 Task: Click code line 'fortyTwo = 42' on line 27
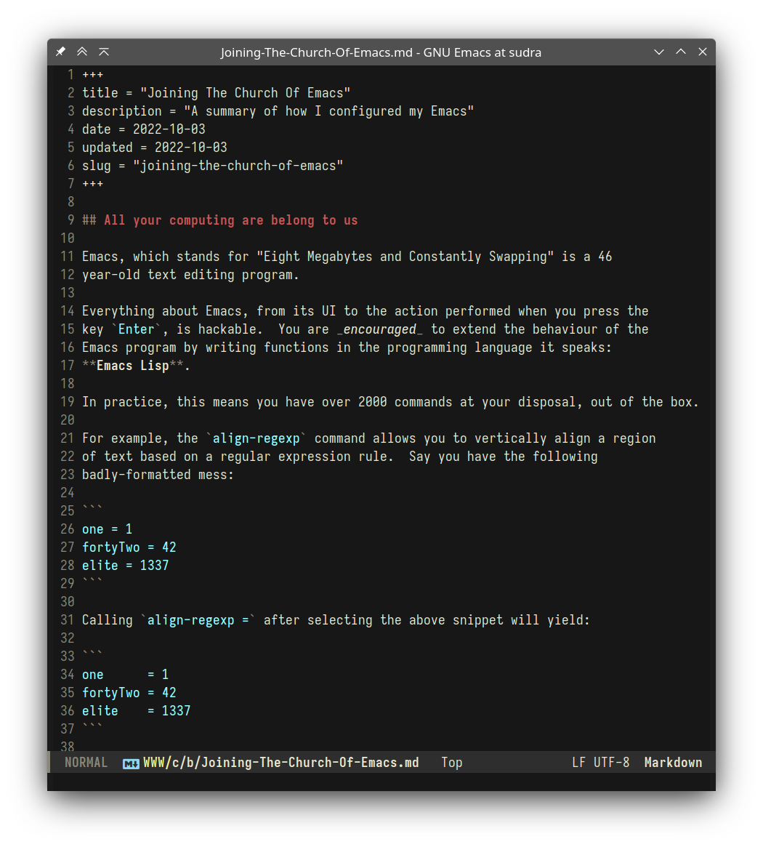(x=129, y=547)
